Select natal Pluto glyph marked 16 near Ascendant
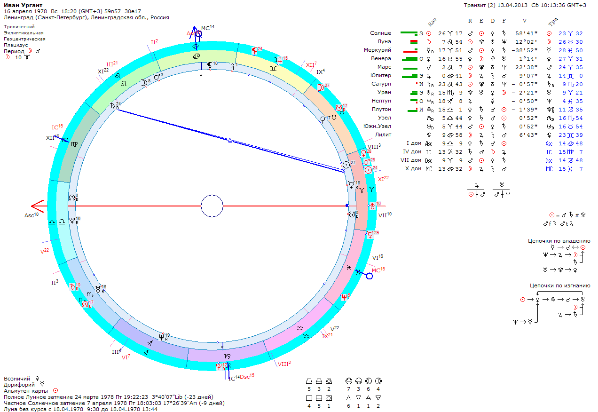 [x=72, y=221]
